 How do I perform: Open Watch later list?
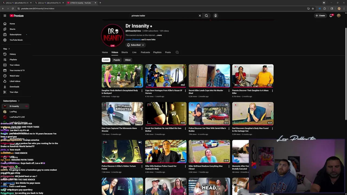click(15, 76)
